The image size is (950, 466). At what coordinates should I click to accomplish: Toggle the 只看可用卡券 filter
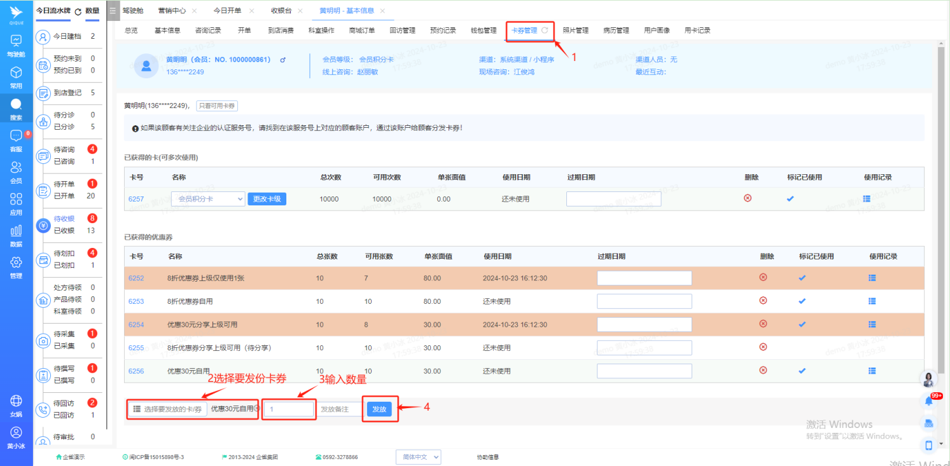click(217, 106)
